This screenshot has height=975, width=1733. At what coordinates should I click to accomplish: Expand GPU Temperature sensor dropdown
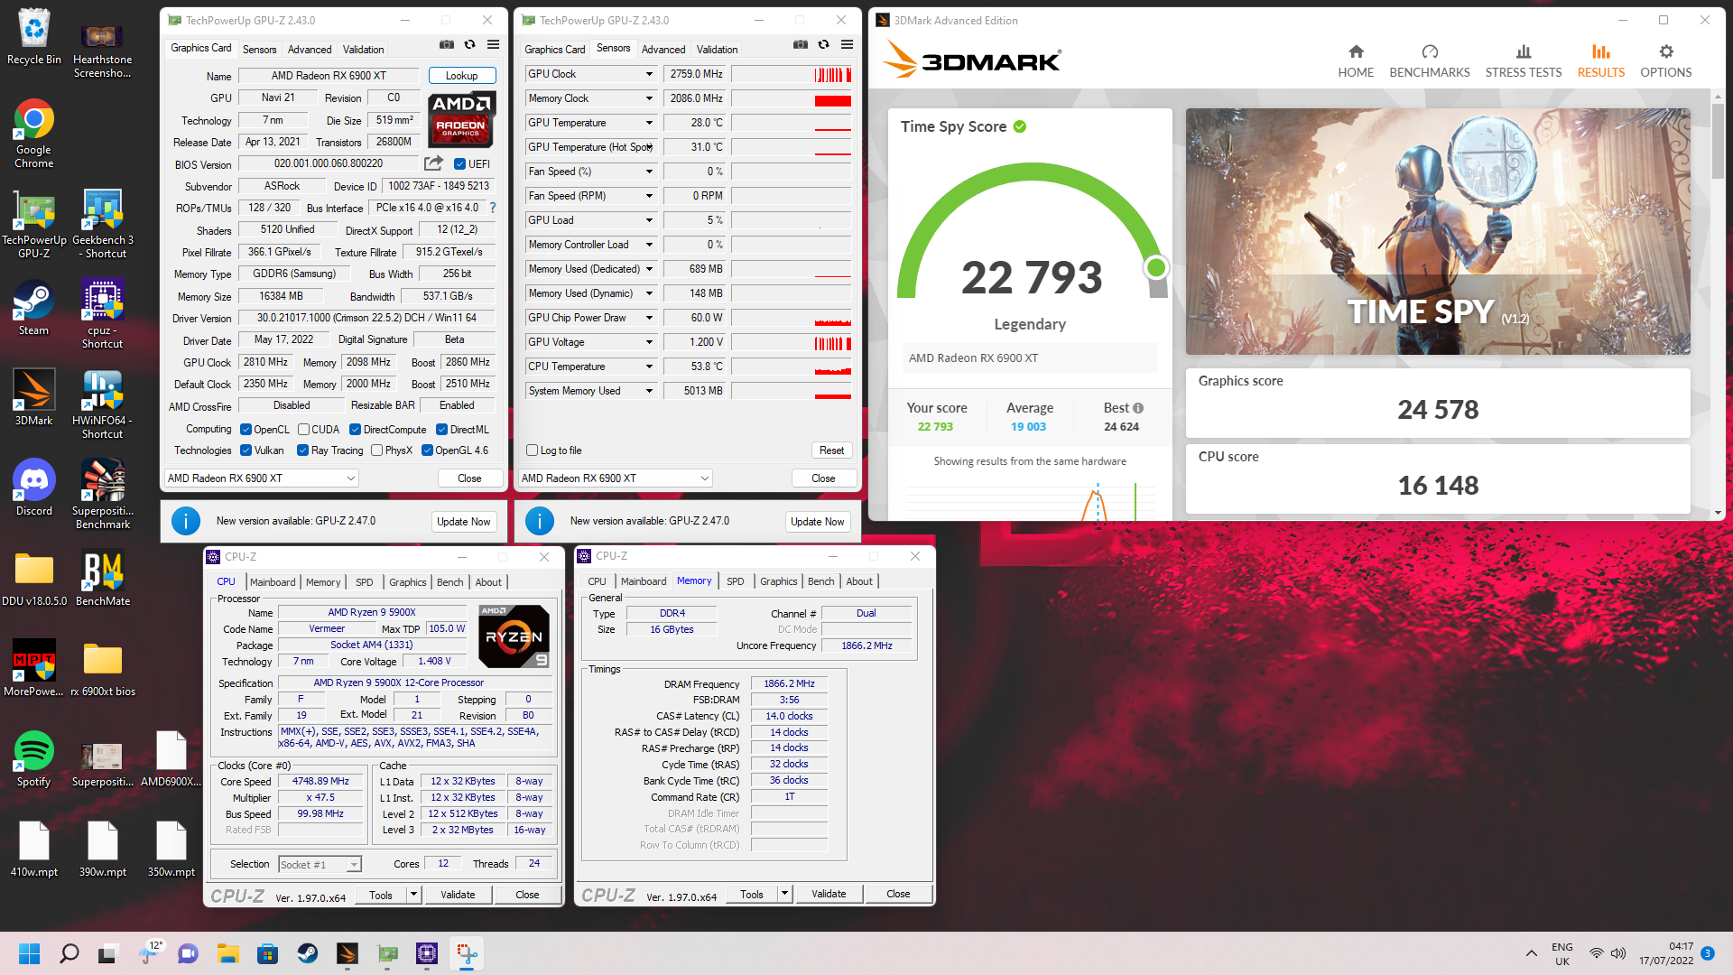pyautogui.click(x=648, y=123)
